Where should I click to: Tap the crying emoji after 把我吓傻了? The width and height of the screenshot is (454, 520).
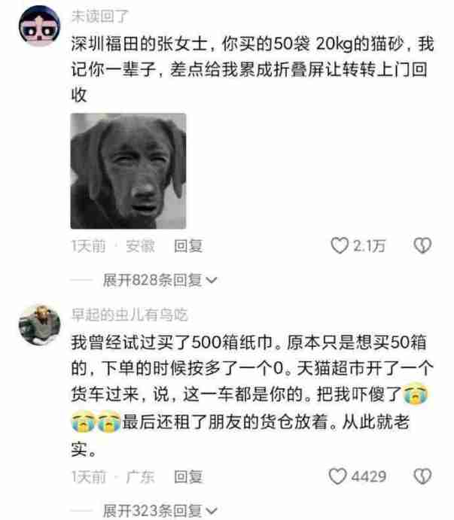click(415, 394)
